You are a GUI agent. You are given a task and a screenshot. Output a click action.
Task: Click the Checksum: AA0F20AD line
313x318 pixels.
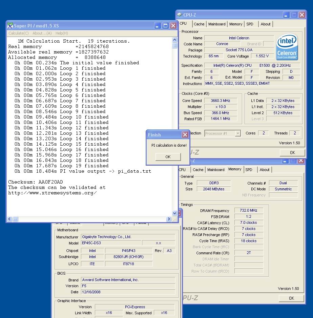click(36, 182)
